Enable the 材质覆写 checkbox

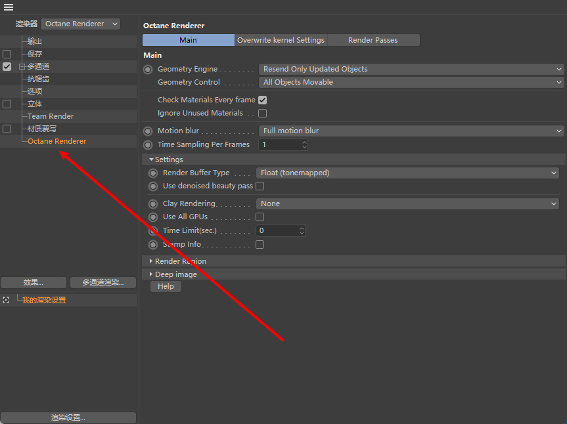point(7,129)
